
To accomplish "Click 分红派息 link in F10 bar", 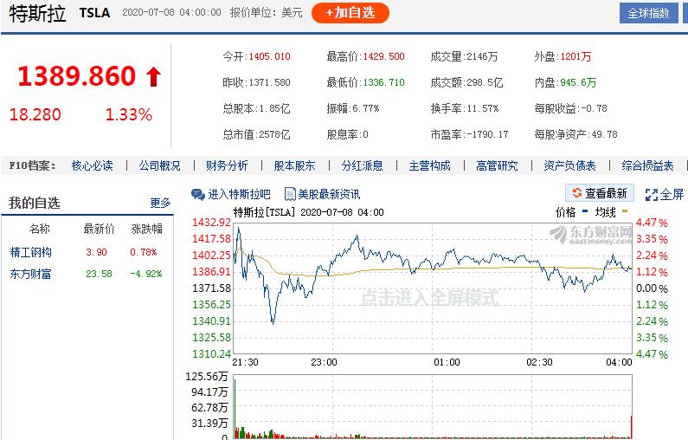I will [362, 165].
